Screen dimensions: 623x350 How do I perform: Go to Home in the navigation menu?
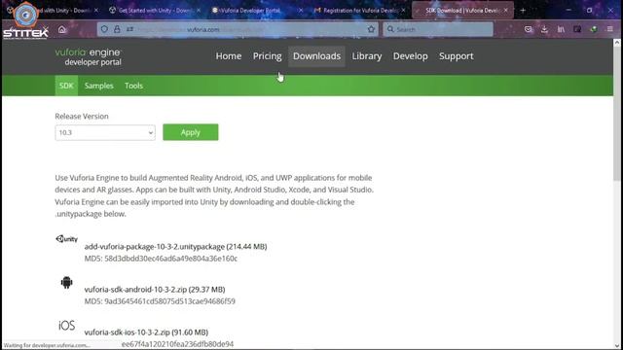click(x=229, y=56)
